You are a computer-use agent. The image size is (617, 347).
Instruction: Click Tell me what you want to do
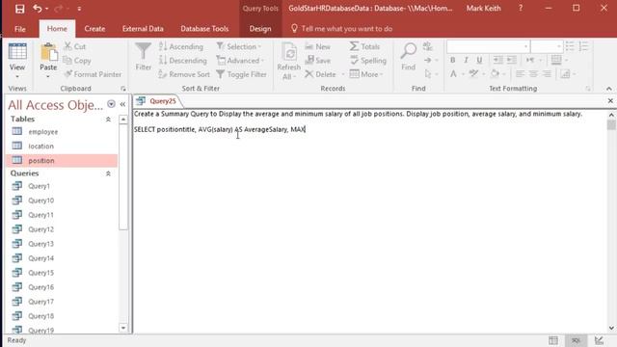coord(341,29)
